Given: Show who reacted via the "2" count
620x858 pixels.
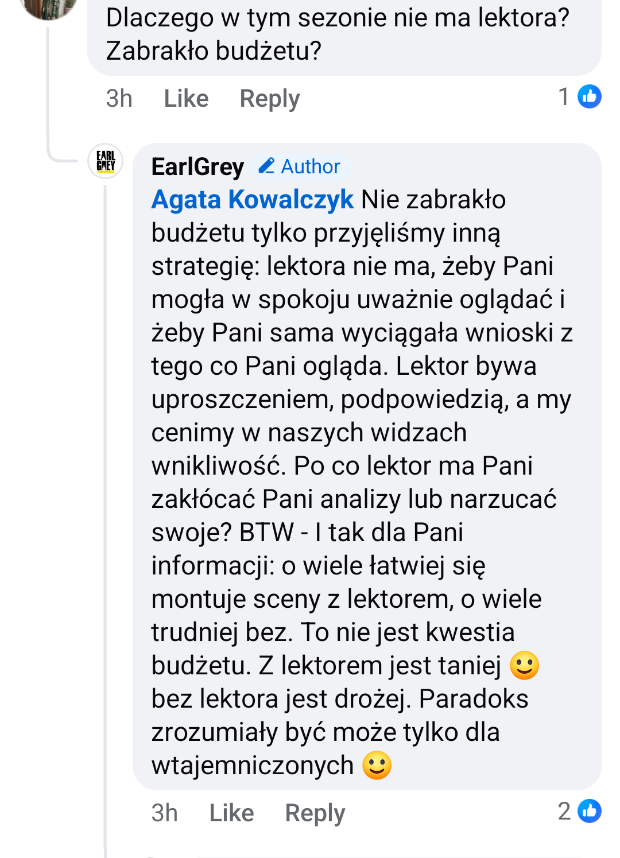Looking at the screenshot, I should [564, 811].
